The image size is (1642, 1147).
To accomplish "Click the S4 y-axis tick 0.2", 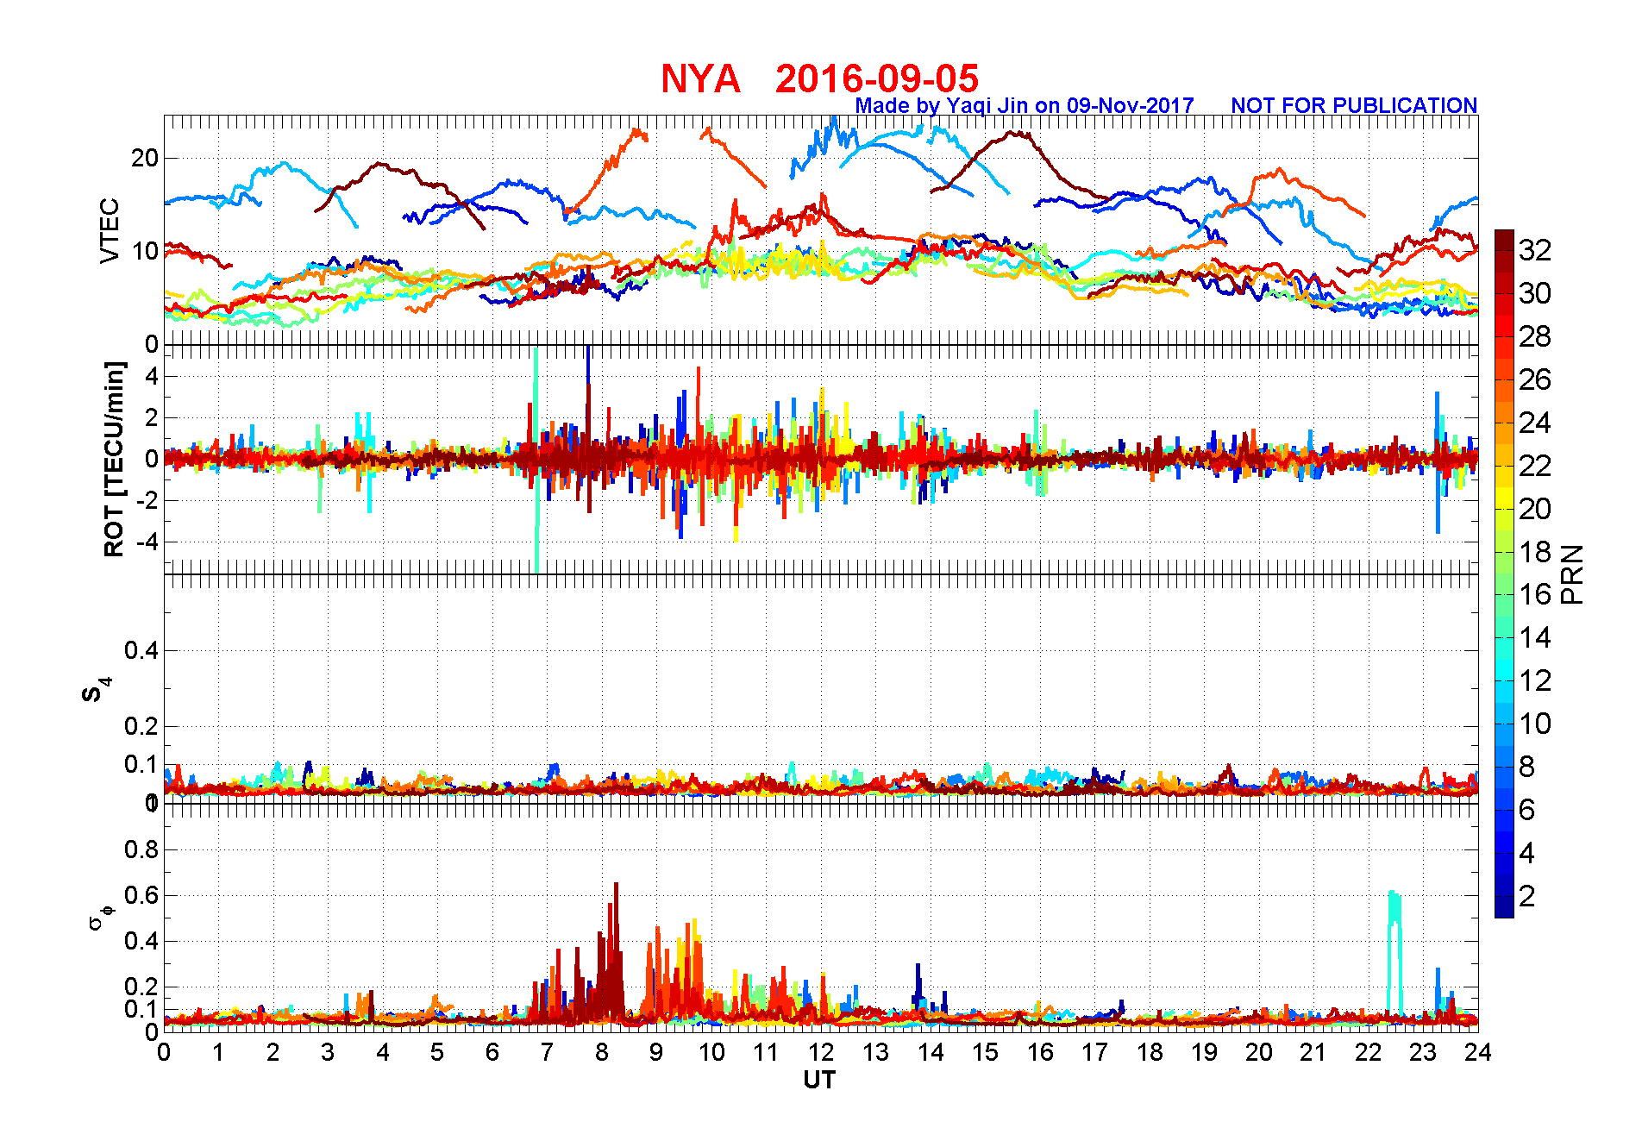I will point(141,726).
